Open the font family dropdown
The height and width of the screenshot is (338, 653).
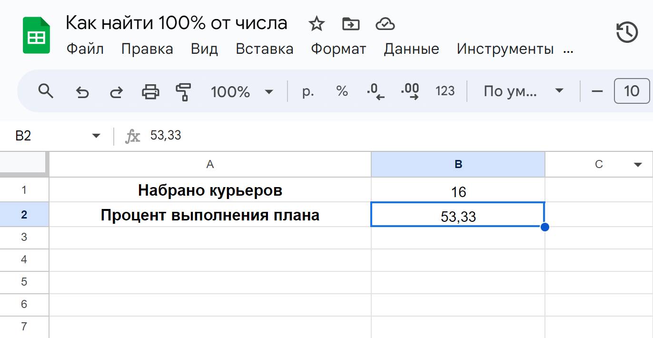click(524, 91)
